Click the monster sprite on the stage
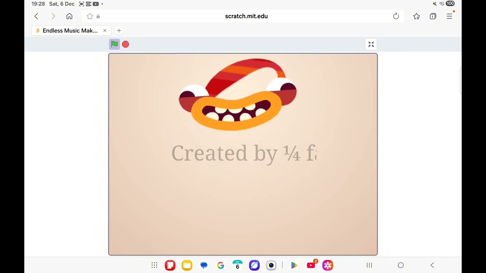This screenshot has width=486, height=273. click(x=238, y=95)
